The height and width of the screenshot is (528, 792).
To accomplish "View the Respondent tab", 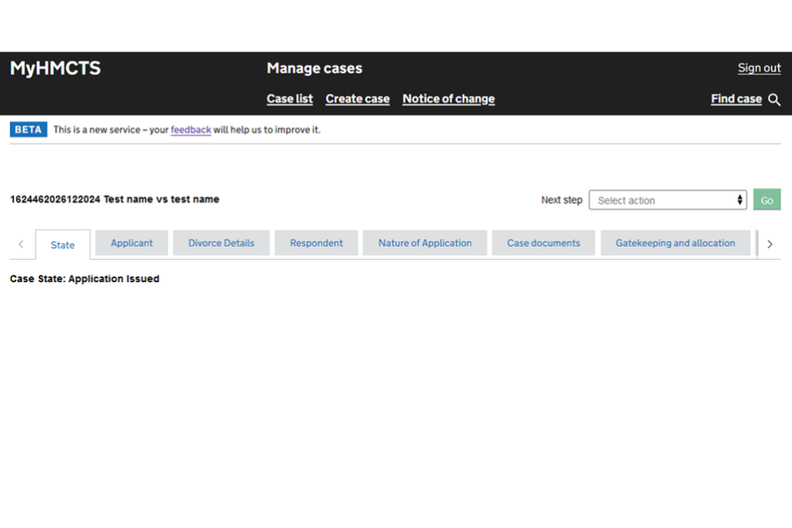I will click(316, 243).
